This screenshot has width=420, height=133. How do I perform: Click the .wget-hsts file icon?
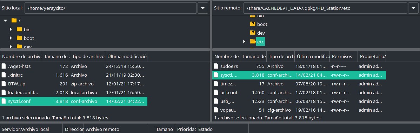point(4,66)
